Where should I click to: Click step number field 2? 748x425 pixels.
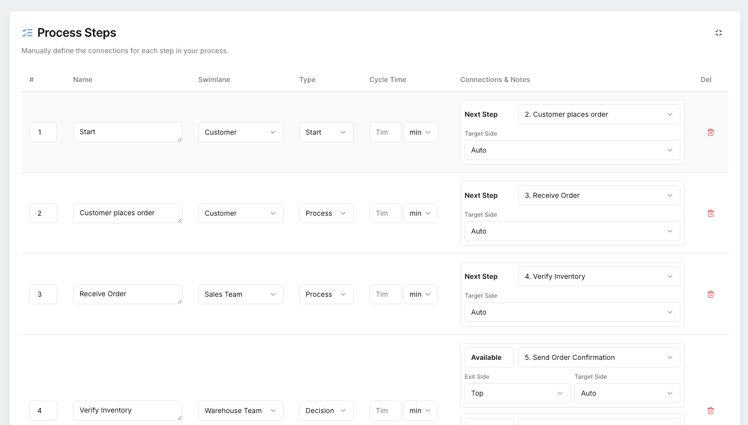coord(43,213)
